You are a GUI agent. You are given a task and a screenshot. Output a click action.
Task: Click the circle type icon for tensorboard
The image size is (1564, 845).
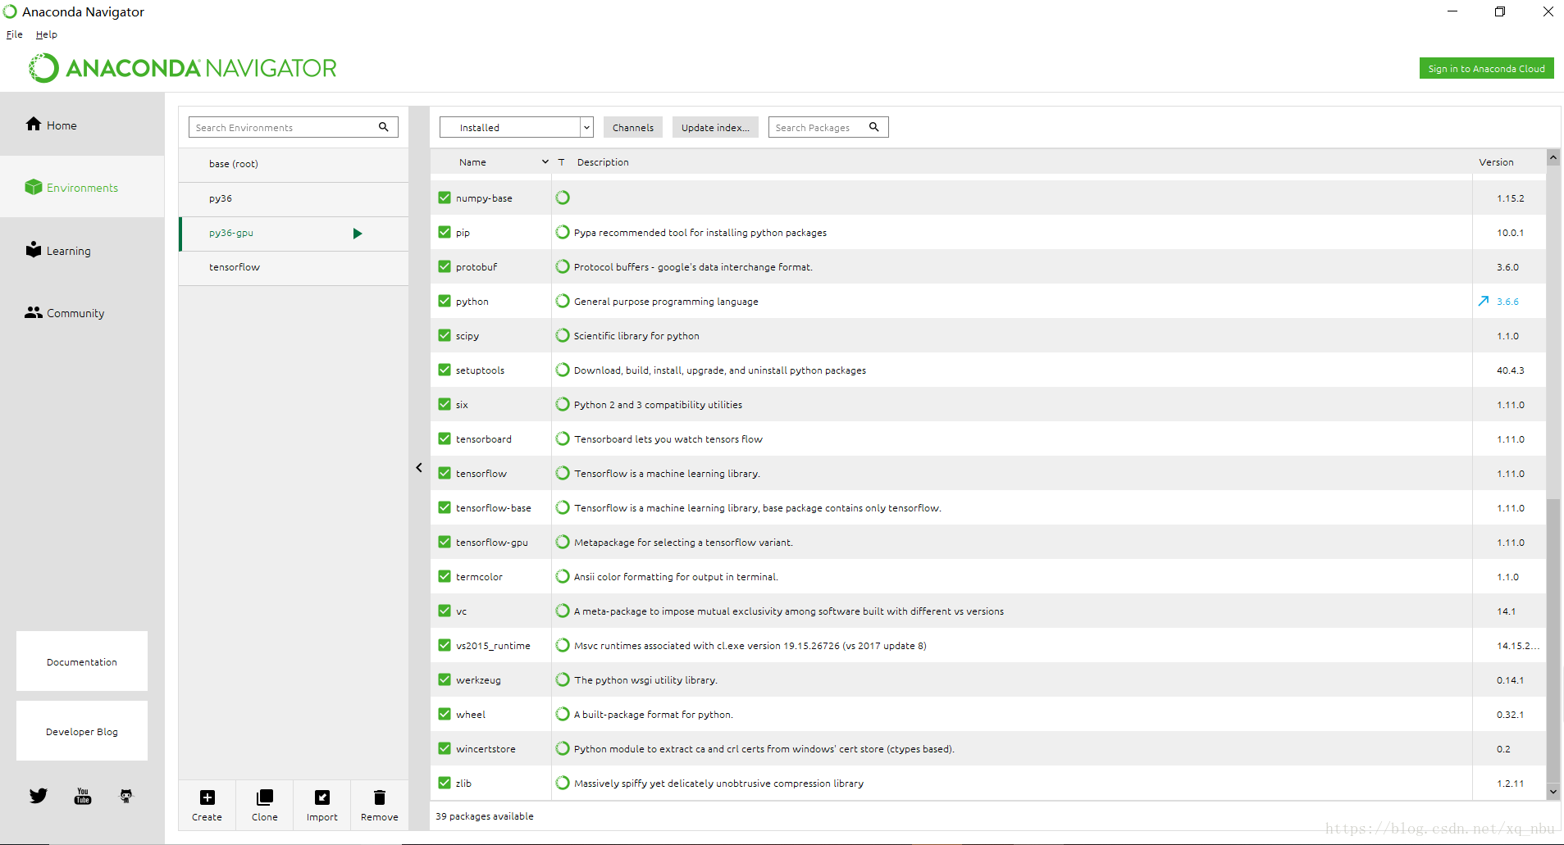click(563, 438)
